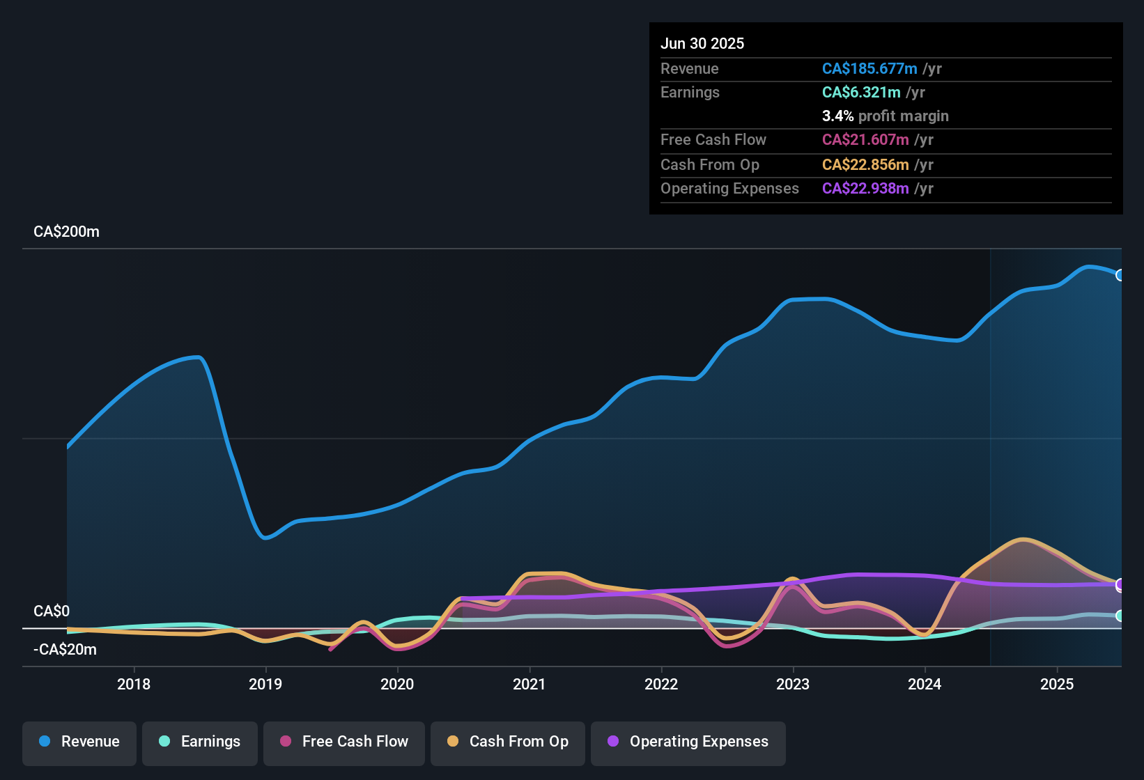Viewport: 1144px width, 780px height.
Task: Click the orange Cash From Op dot
Action: 453,741
